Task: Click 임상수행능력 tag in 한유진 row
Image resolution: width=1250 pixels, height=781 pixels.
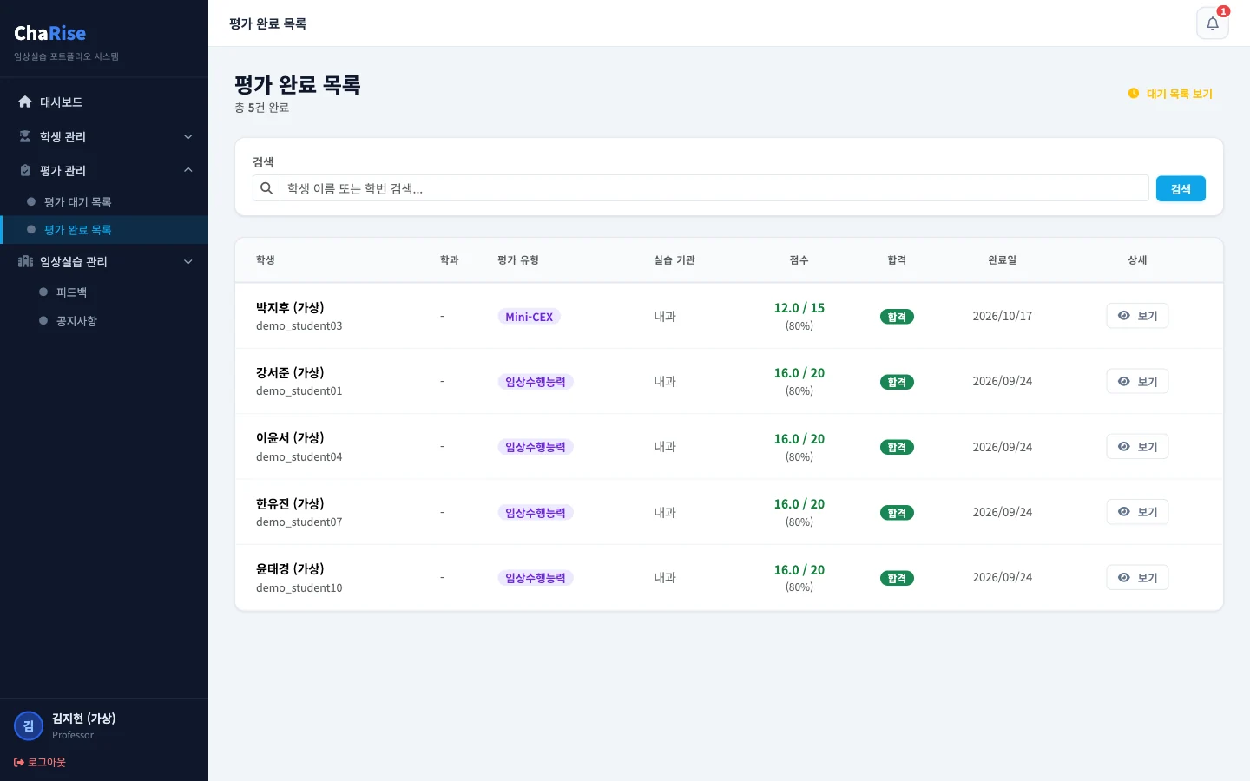Action: point(536,513)
